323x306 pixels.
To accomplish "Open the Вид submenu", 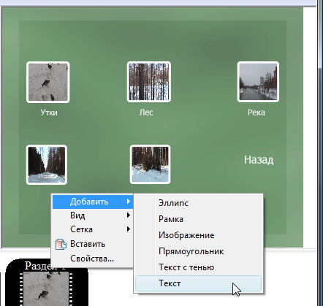I will (x=93, y=215).
